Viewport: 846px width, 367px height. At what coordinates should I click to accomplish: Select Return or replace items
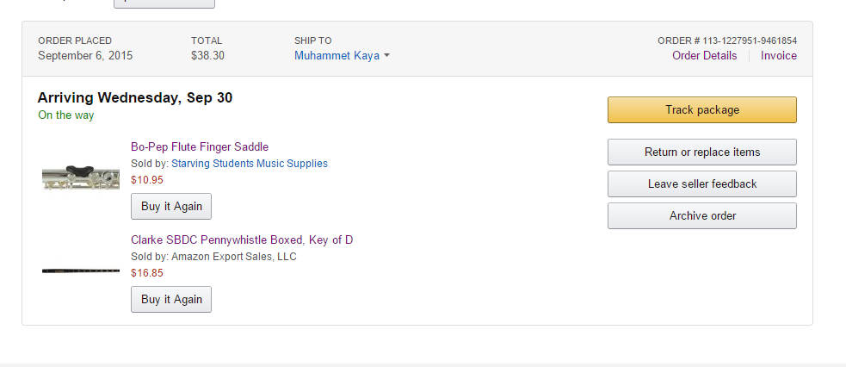702,152
